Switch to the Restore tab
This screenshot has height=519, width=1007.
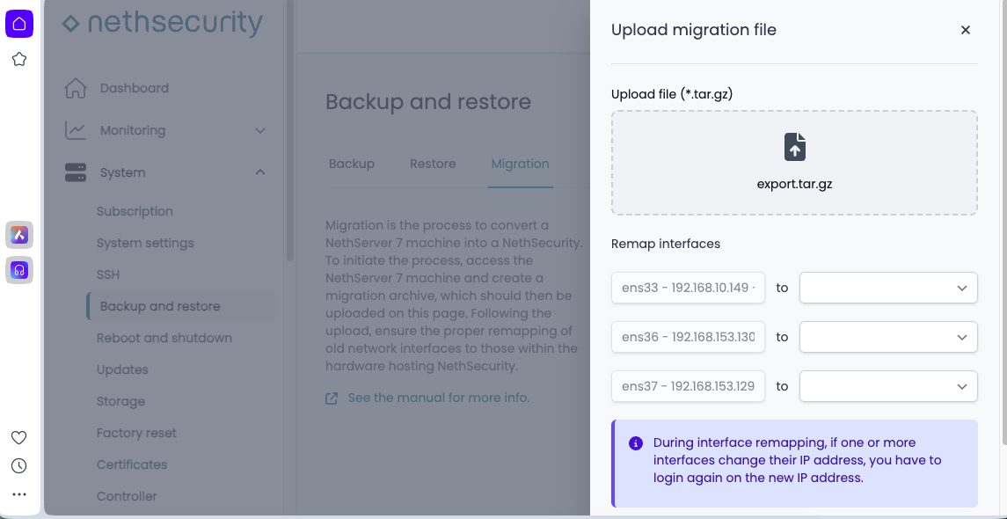(433, 164)
